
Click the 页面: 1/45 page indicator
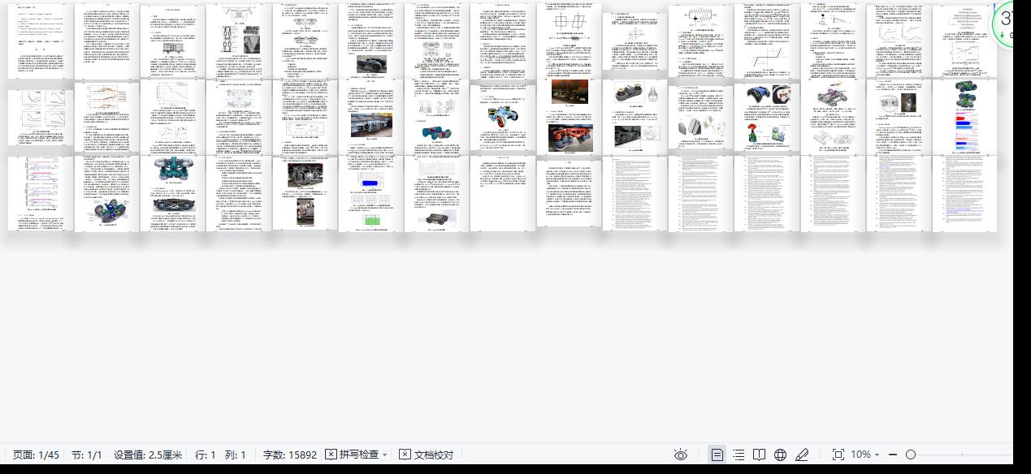(x=36, y=455)
